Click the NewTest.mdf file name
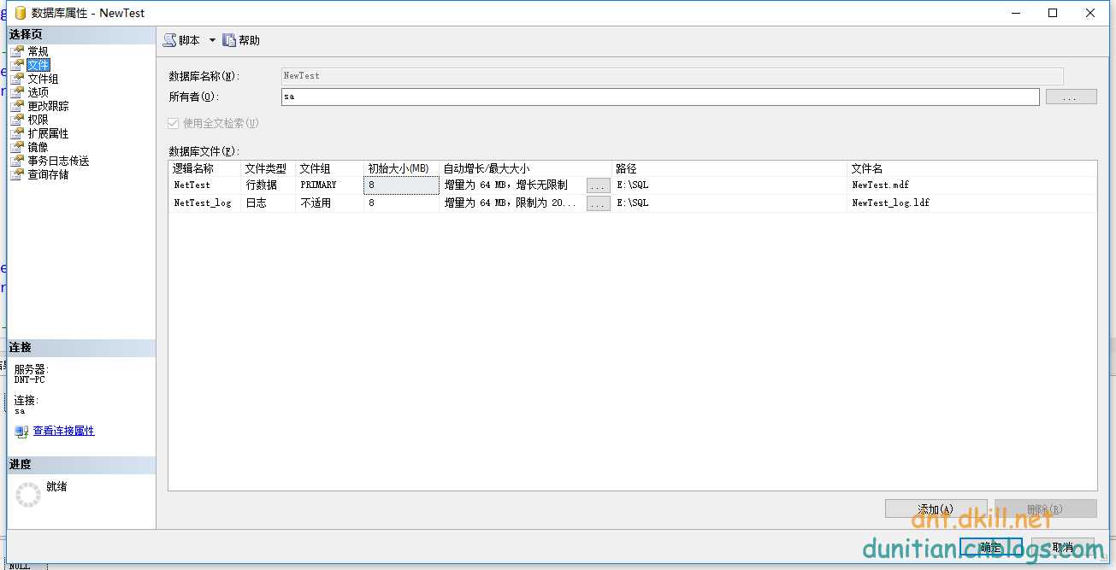1116x570 pixels. (880, 185)
